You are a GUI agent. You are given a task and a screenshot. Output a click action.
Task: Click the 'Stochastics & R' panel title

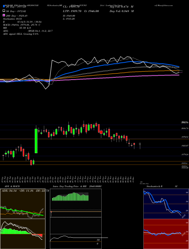tap(154, 186)
